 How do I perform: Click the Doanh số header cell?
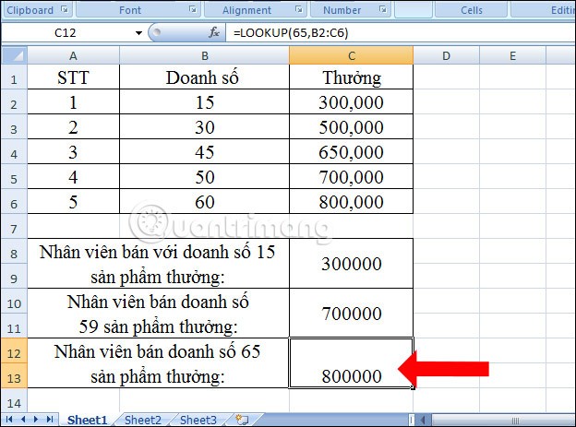[204, 77]
